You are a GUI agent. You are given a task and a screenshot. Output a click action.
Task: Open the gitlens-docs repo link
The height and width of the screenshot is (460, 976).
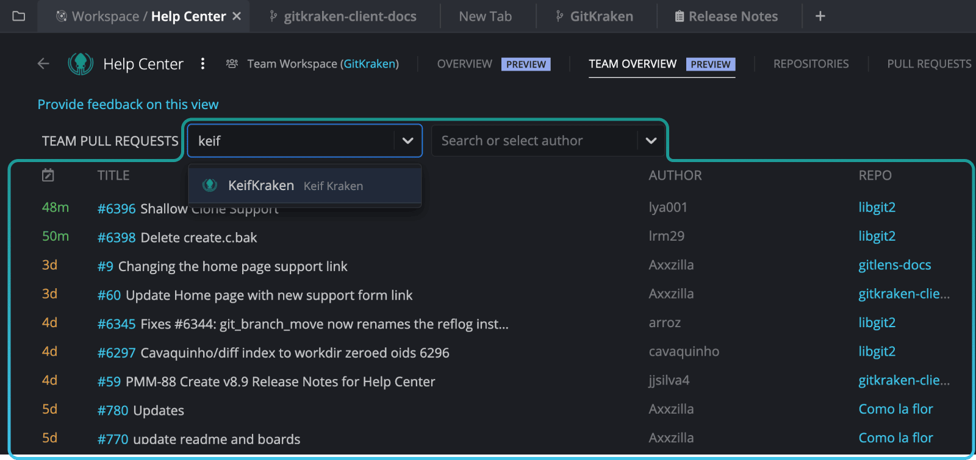pyautogui.click(x=894, y=265)
